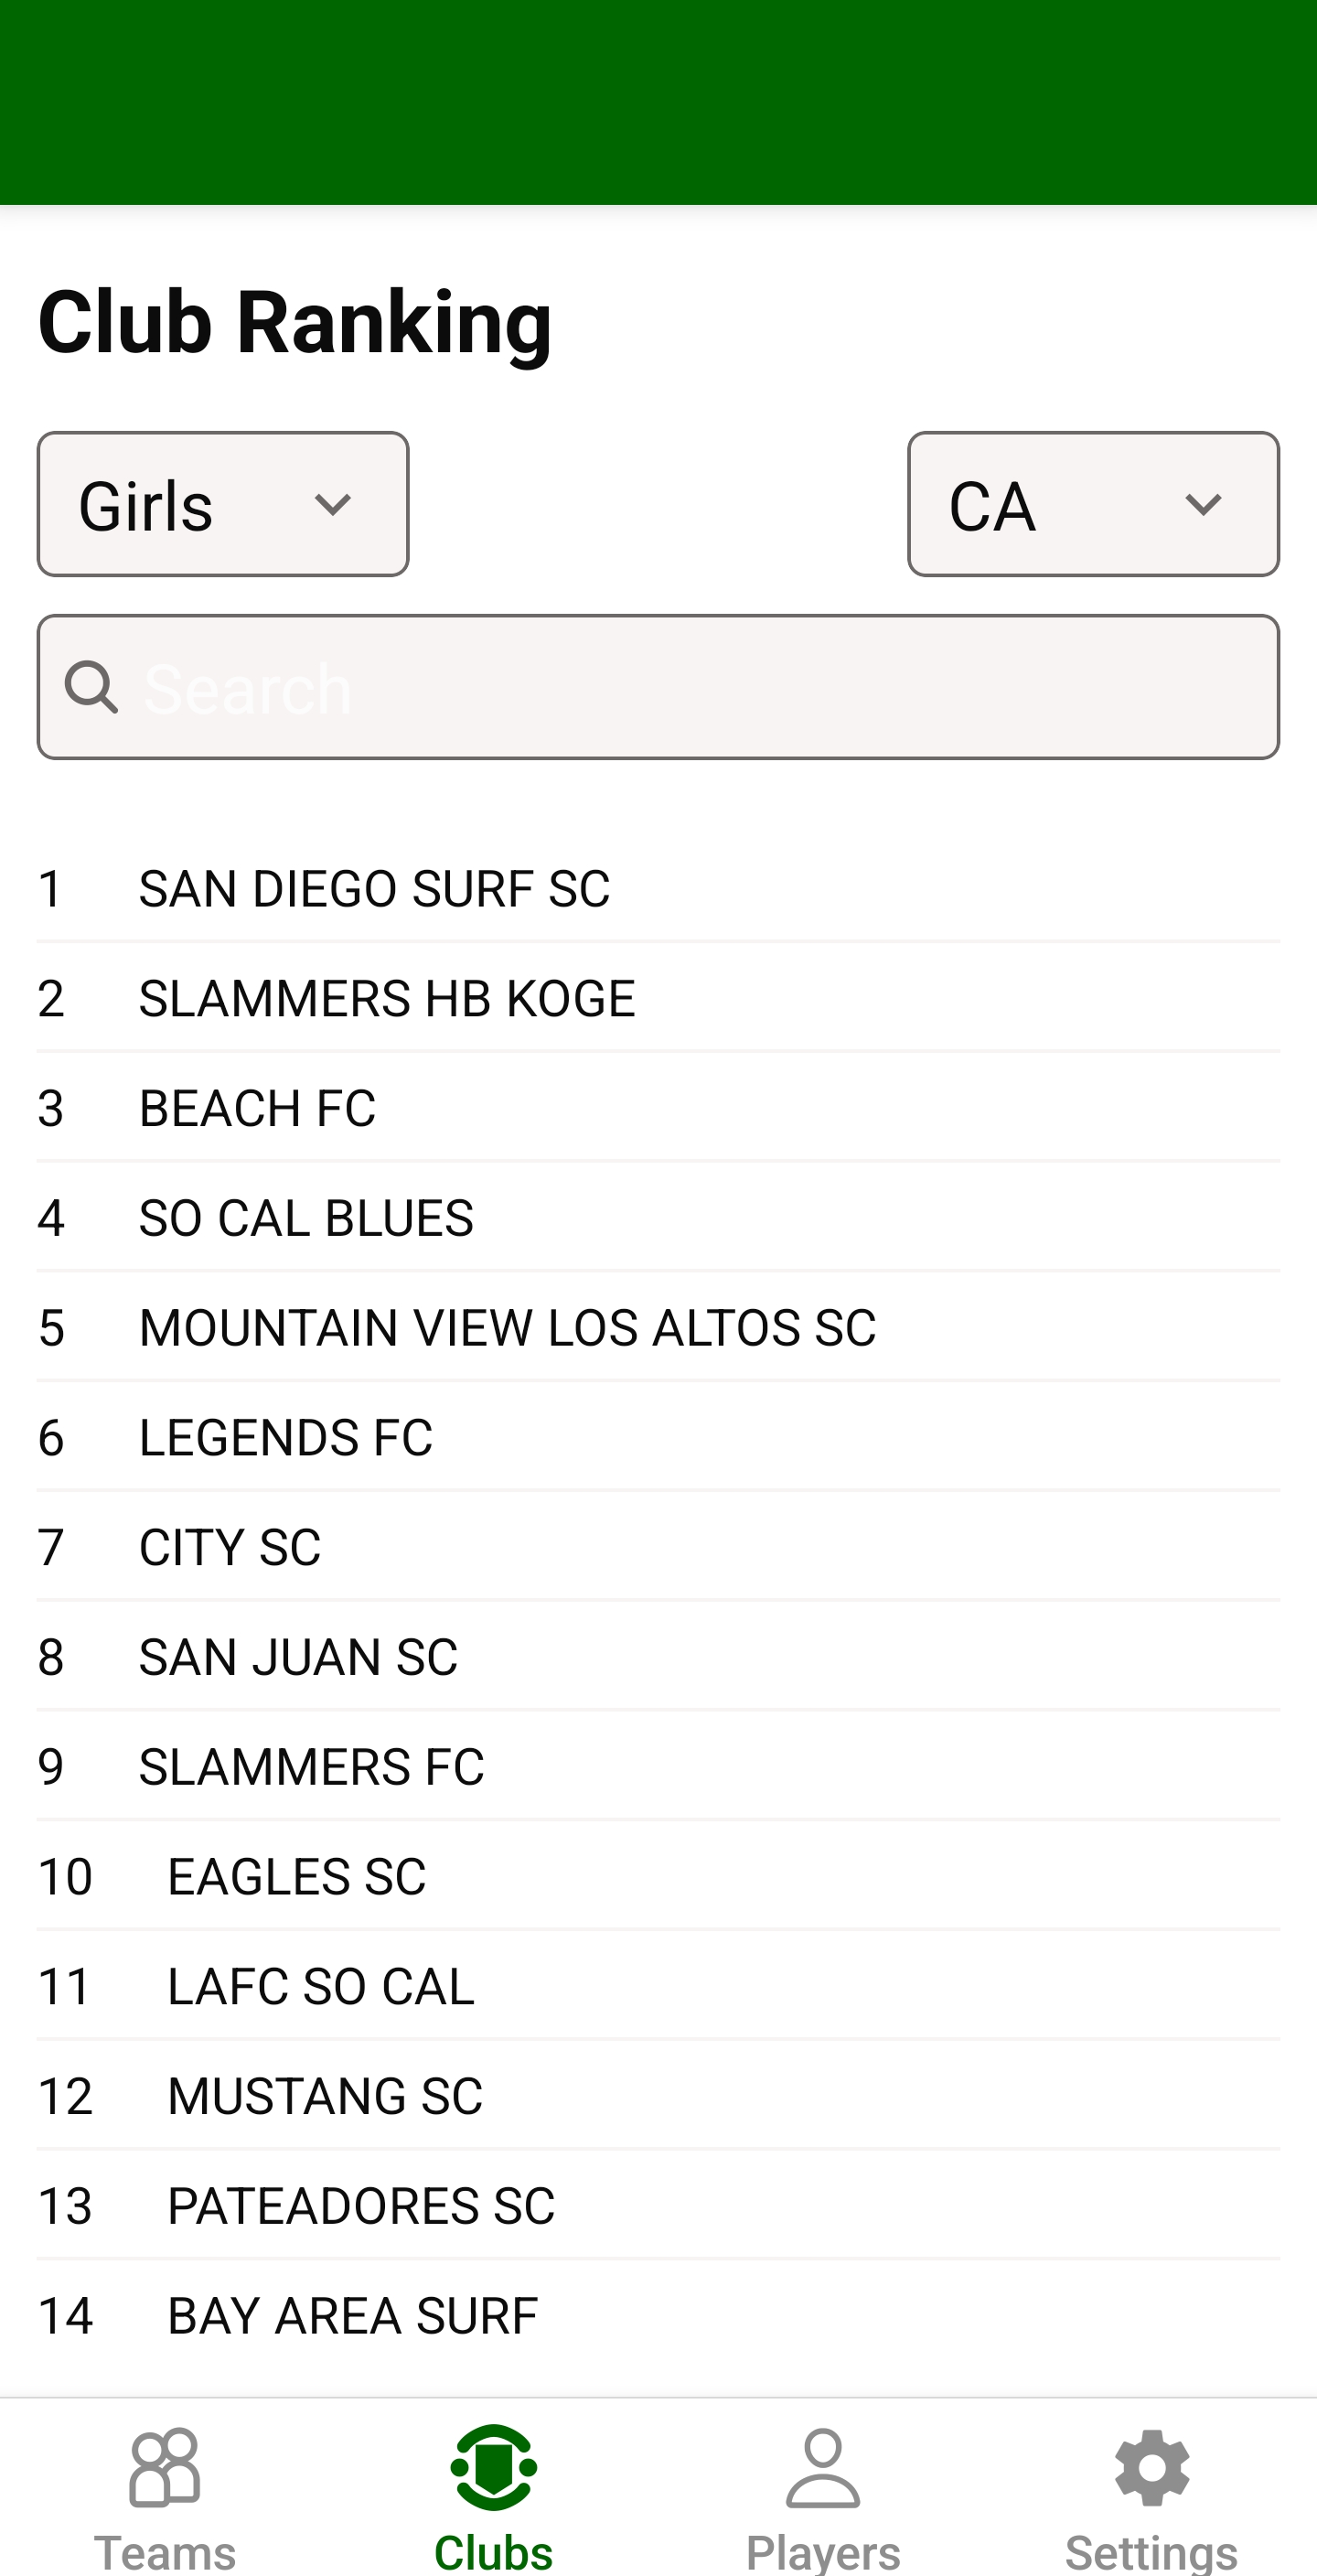
Task: Open City SC ranked seventh
Action: 230,1548
